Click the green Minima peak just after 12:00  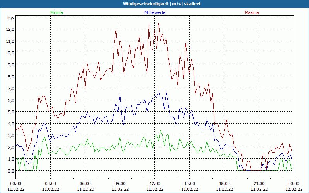tap(160, 130)
